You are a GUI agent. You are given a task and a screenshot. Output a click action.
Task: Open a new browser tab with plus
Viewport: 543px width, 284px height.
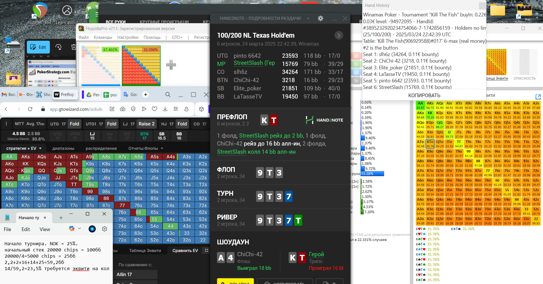tap(146, 95)
